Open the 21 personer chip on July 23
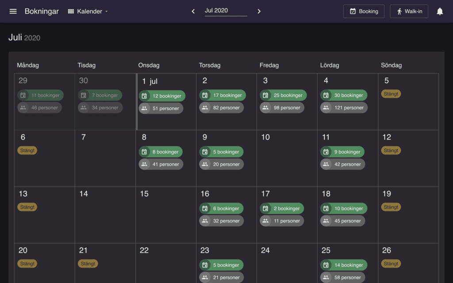Viewport: 453px width, 283px height. [221, 277]
